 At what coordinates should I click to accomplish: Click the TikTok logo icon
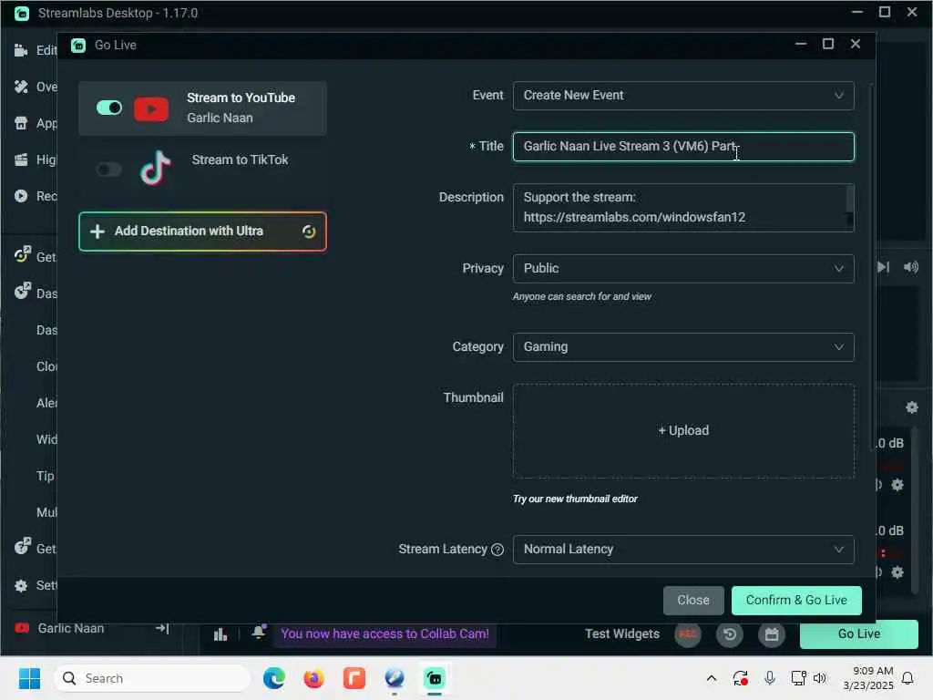155,169
